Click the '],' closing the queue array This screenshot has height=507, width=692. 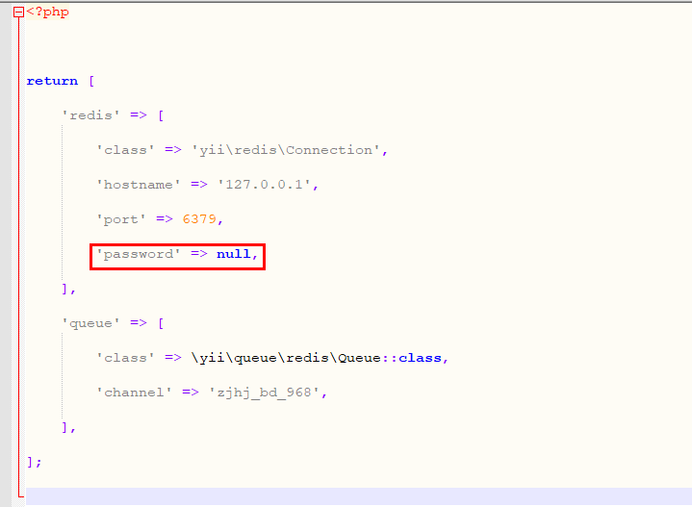pos(69,427)
